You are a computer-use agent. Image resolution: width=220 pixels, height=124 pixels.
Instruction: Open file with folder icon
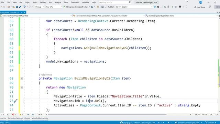[x=13, y=7]
